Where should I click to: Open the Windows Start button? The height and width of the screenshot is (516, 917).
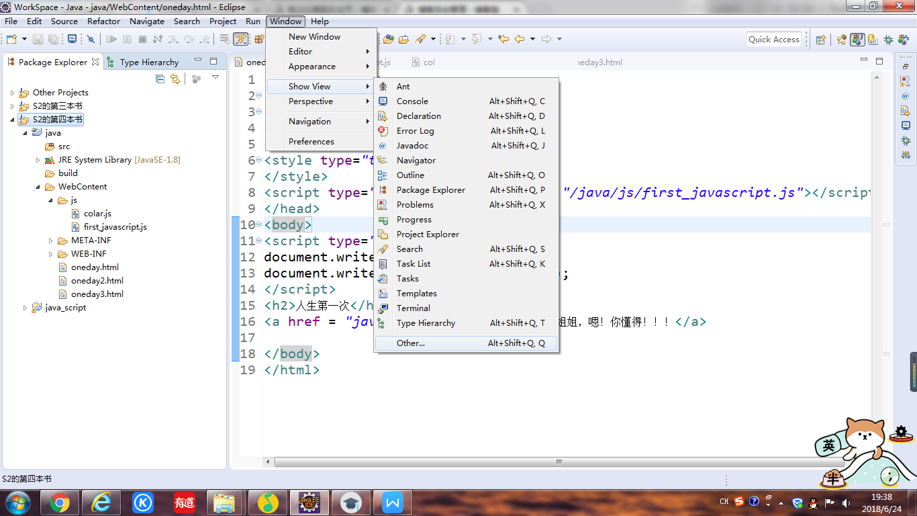(17, 503)
